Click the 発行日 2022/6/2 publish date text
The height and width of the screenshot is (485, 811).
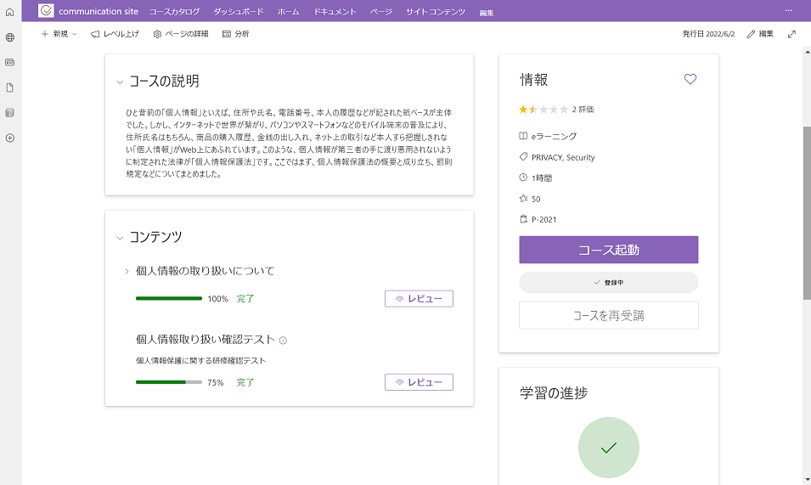click(x=708, y=34)
